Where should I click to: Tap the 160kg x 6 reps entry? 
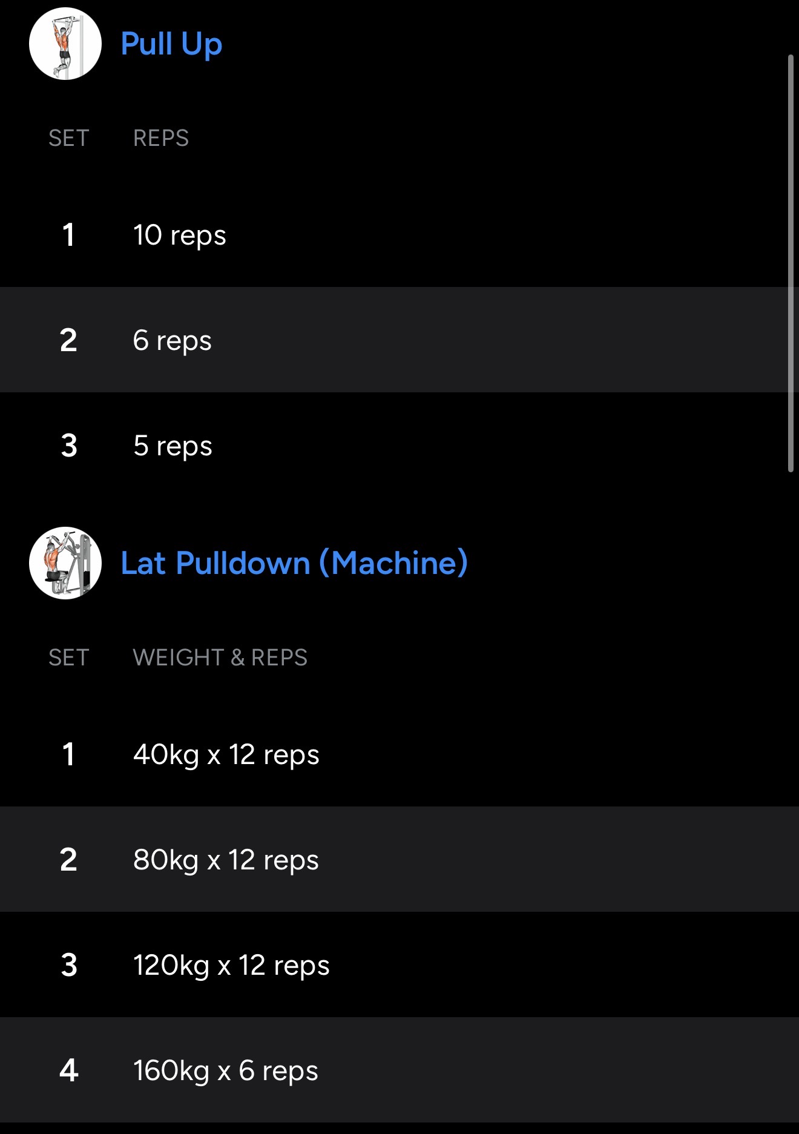pos(226,1070)
